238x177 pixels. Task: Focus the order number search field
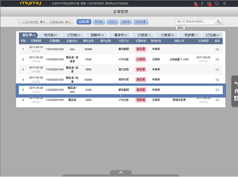pos(195,22)
